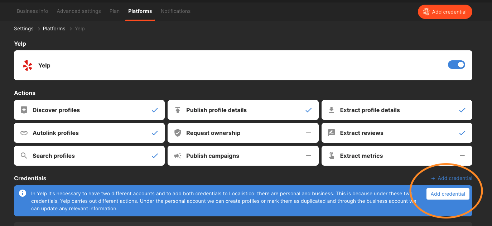This screenshot has width=492, height=226.
Task: Click the Publish campaigns label
Action: [x=213, y=156]
